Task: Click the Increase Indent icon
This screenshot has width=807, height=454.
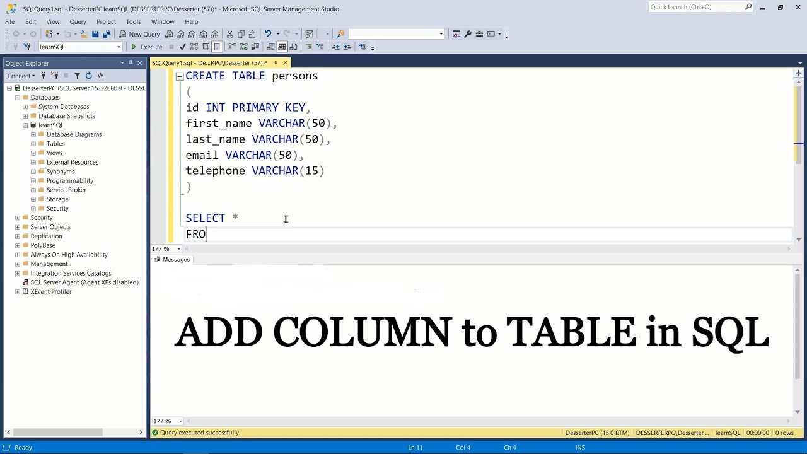Action: (x=347, y=47)
